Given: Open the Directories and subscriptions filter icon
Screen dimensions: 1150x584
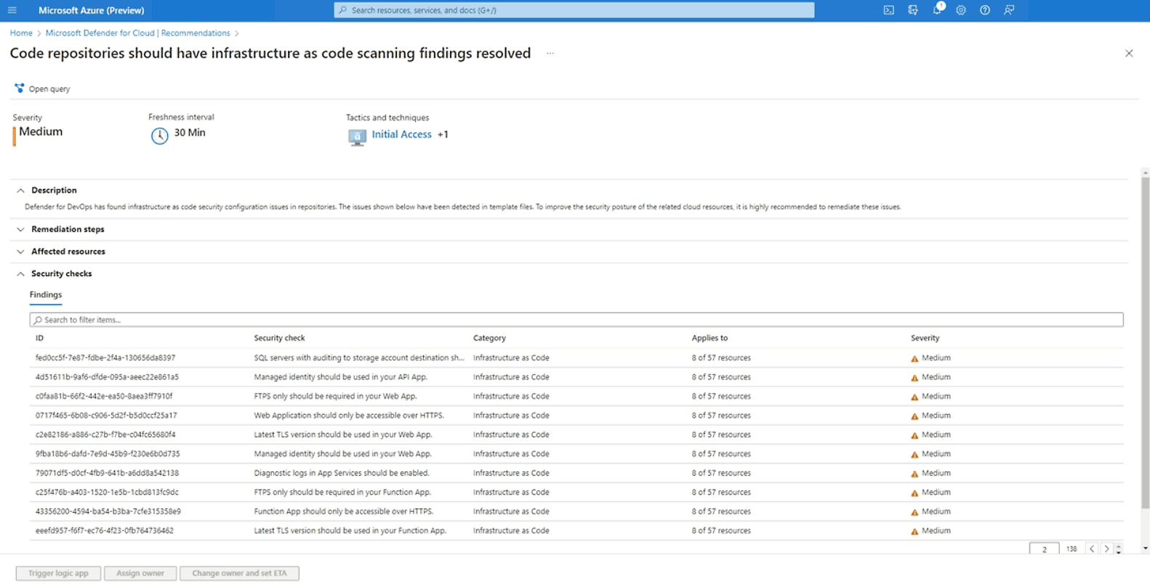Looking at the screenshot, I should [913, 10].
